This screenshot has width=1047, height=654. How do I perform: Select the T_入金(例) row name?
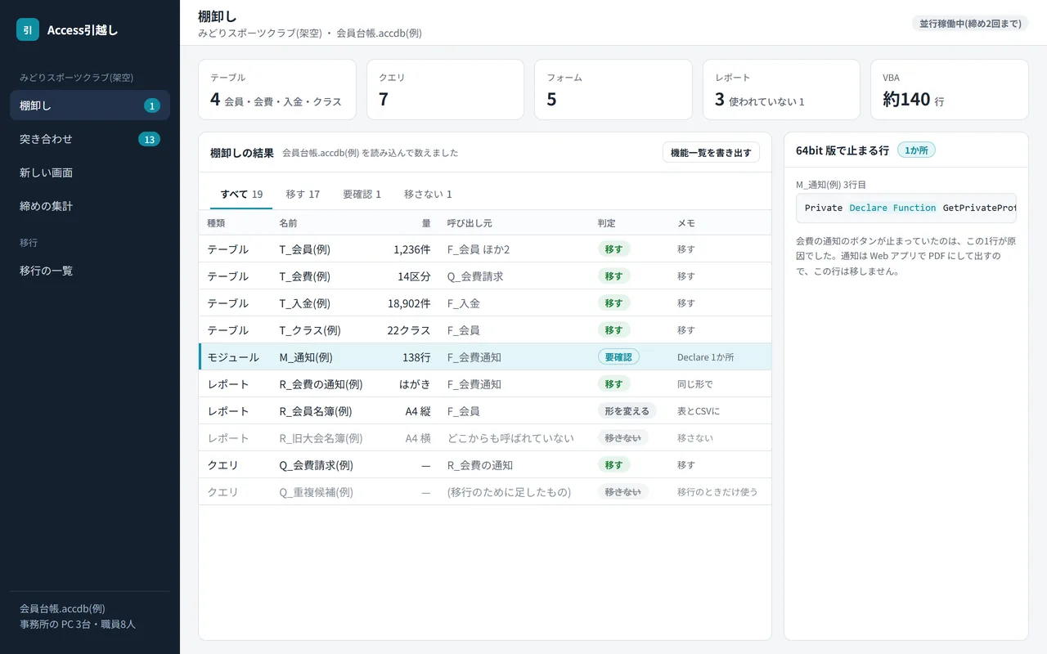305,303
